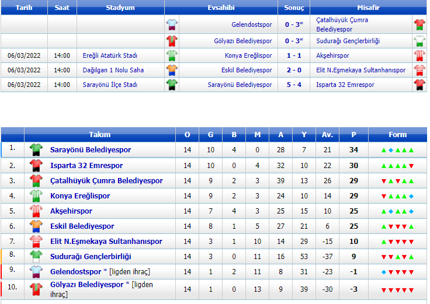Click the Sonuç column header
Image resolution: width=430 pixels, height=304 pixels.
click(x=294, y=8)
